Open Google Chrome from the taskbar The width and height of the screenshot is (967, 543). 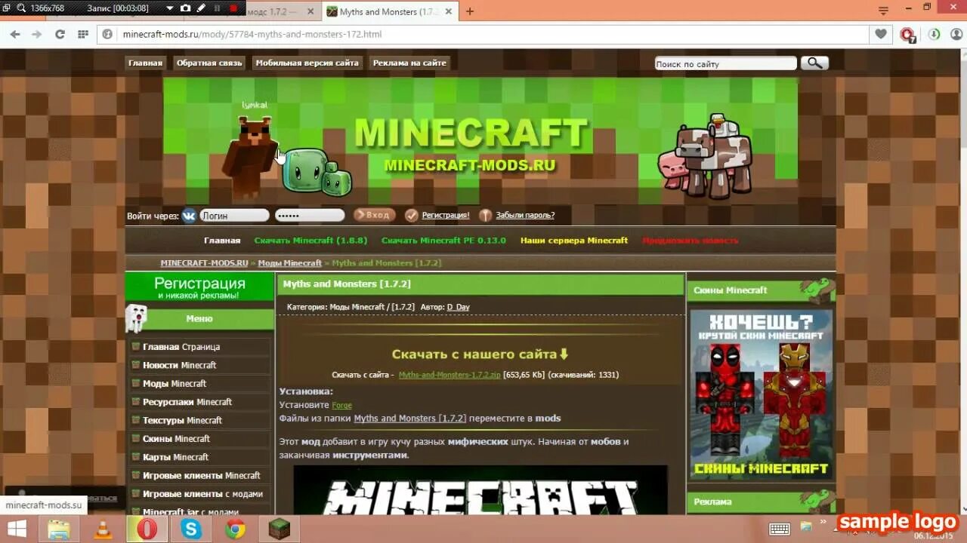coord(235,529)
